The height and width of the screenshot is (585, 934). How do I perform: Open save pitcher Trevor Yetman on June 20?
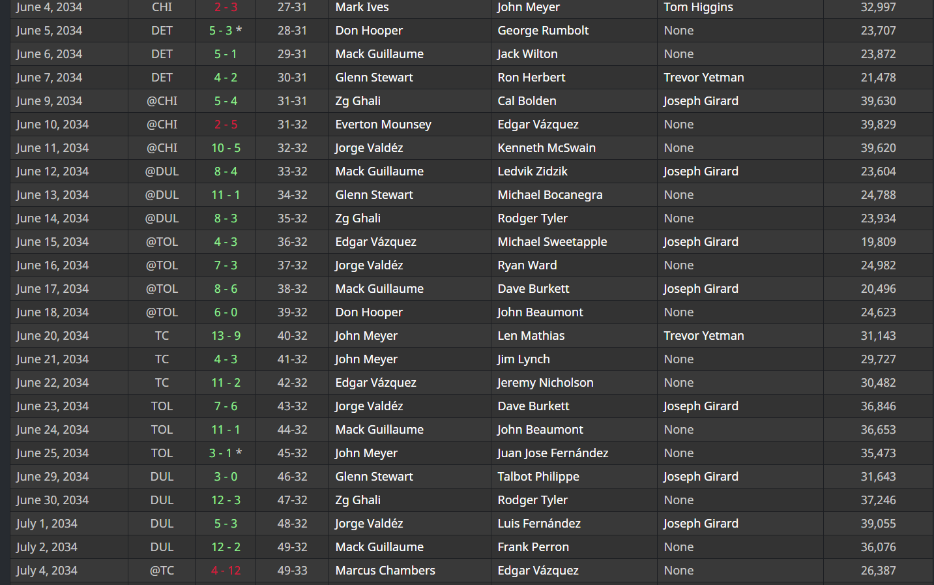click(x=704, y=336)
